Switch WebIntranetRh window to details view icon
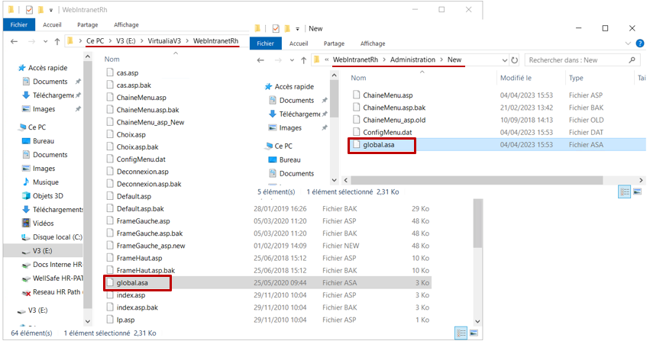 point(460,333)
